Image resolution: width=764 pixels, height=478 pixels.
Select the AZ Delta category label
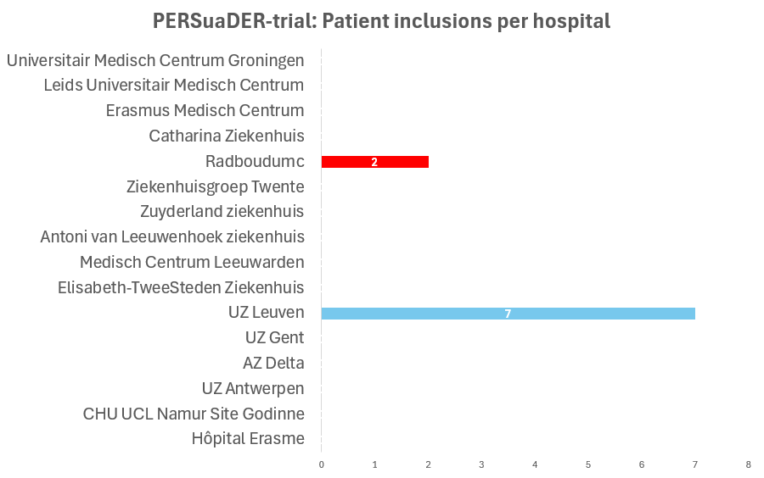pos(273,363)
